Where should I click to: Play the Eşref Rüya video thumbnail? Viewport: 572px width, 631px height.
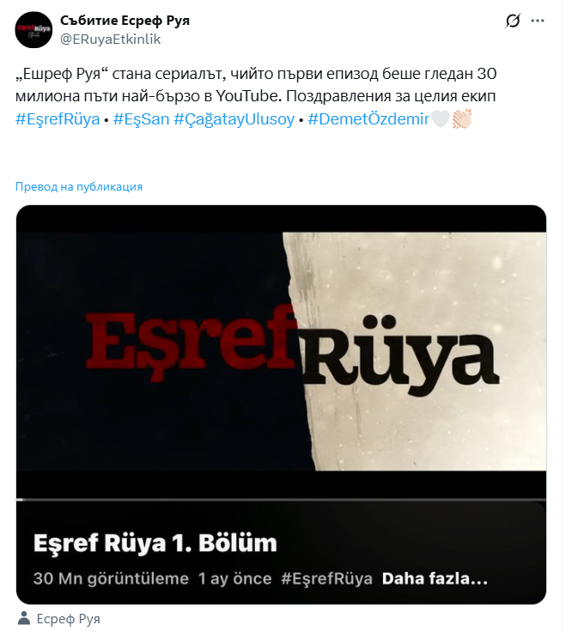click(281, 351)
